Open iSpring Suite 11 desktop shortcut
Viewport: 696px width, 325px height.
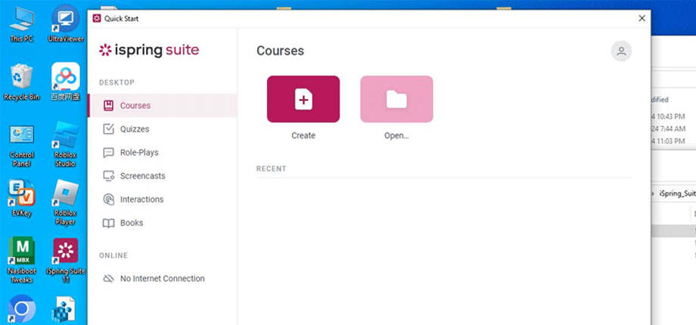pyautogui.click(x=65, y=261)
